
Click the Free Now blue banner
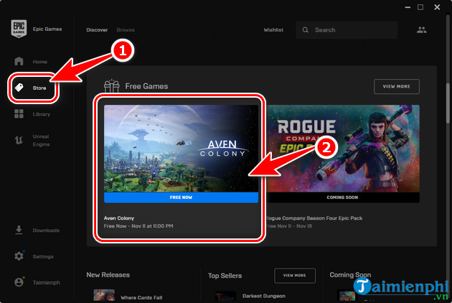click(181, 197)
